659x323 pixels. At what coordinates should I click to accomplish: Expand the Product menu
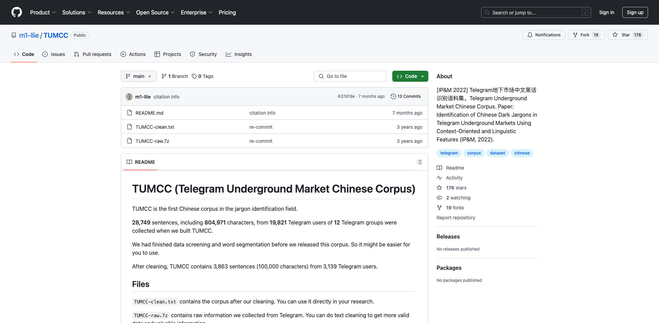tap(43, 12)
